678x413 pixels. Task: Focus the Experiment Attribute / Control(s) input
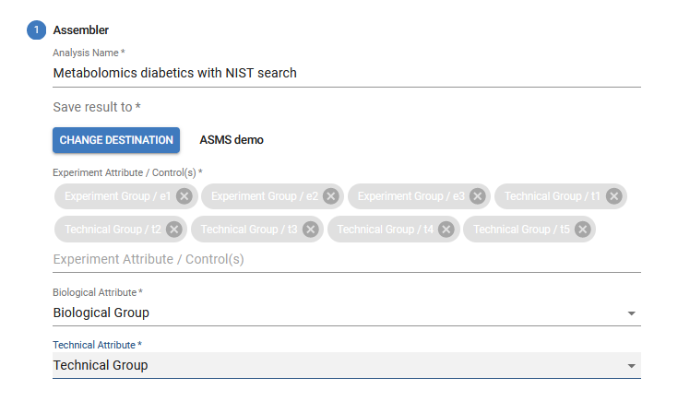point(346,259)
